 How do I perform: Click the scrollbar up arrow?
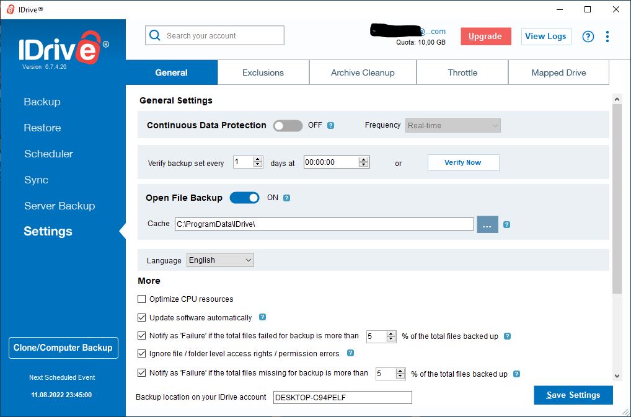pyautogui.click(x=617, y=99)
